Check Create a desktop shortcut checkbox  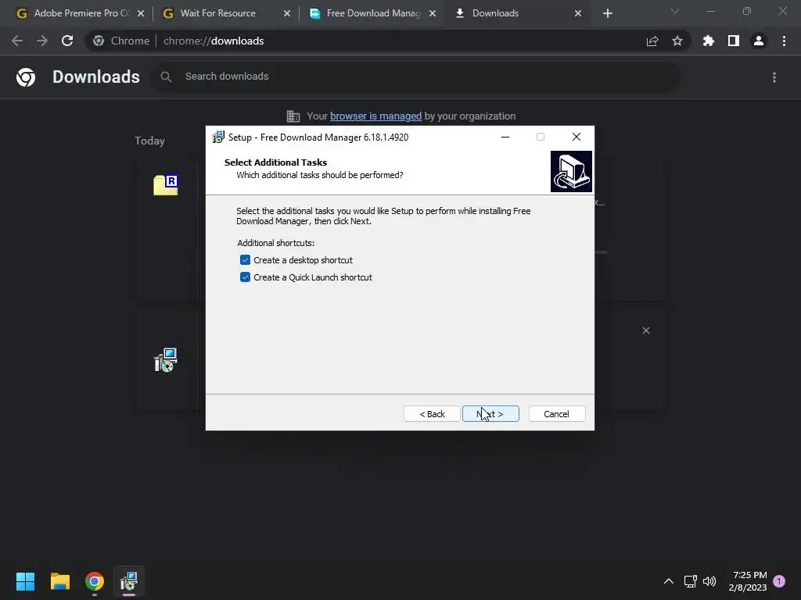[245, 260]
